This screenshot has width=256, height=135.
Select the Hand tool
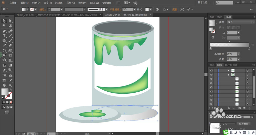pos(4,85)
